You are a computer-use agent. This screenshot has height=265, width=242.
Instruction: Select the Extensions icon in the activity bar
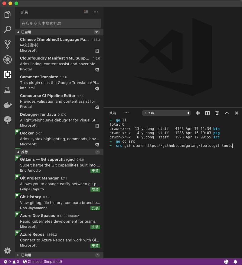8,74
